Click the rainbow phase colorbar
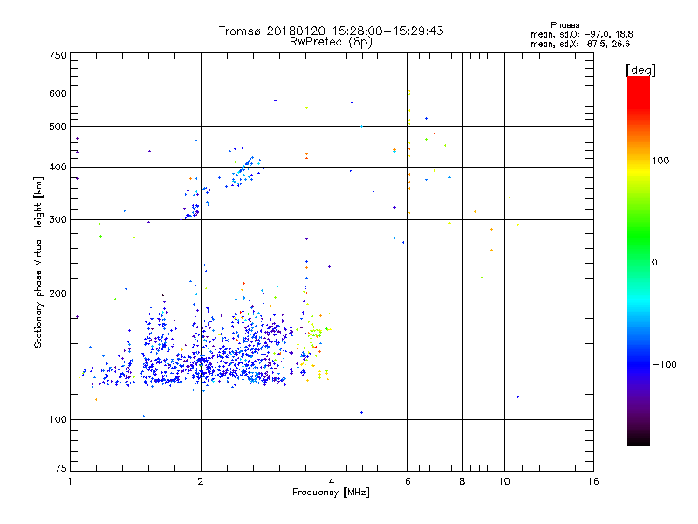Image resolution: width=698 pixels, height=524 pixels. point(639,260)
